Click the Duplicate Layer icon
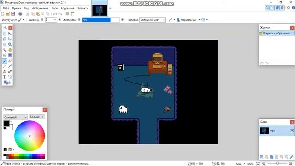The image size is (295, 166). coord(271,157)
